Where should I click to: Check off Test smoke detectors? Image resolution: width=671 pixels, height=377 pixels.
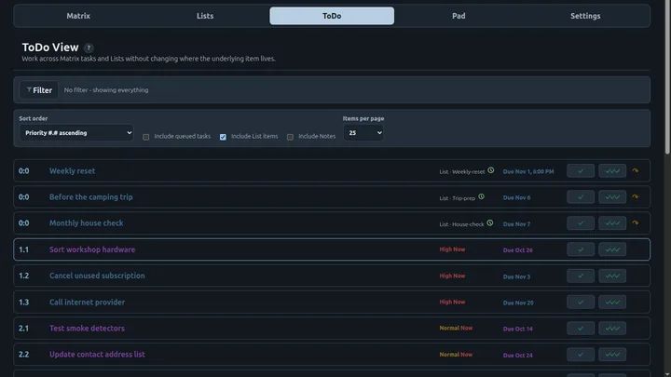pos(581,329)
